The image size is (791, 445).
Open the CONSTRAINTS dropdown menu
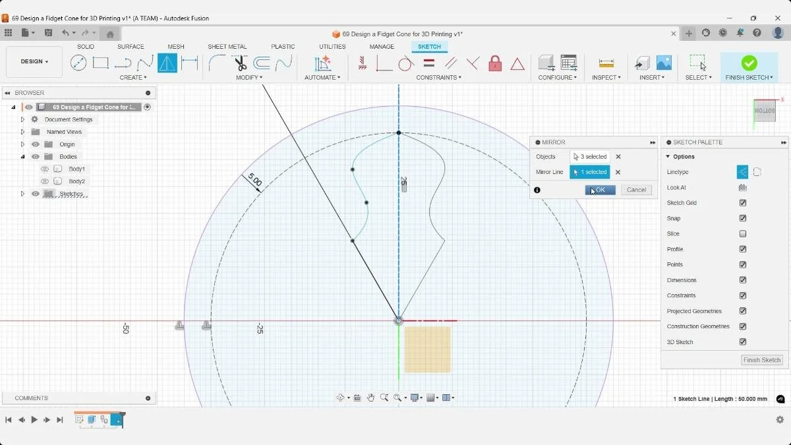439,78
